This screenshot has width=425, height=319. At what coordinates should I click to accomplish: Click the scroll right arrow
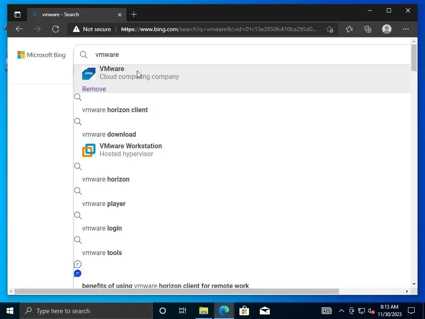pos(407,291)
